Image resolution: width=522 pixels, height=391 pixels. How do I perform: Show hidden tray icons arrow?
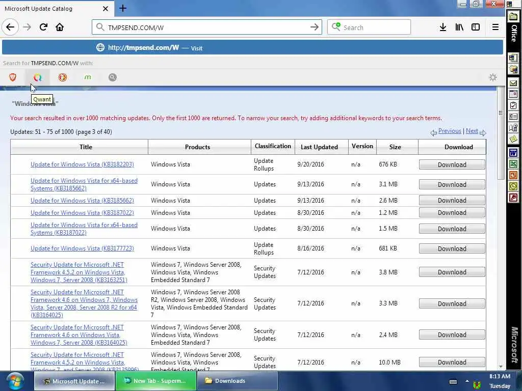[x=467, y=381]
